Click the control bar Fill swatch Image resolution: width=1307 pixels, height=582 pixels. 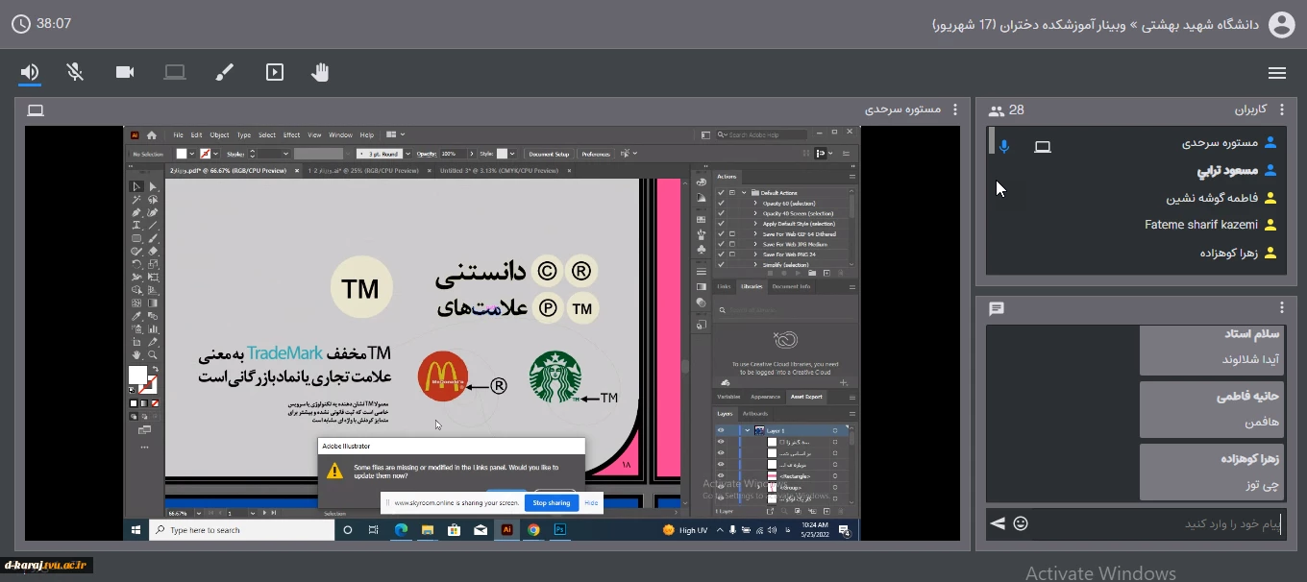[181, 154]
